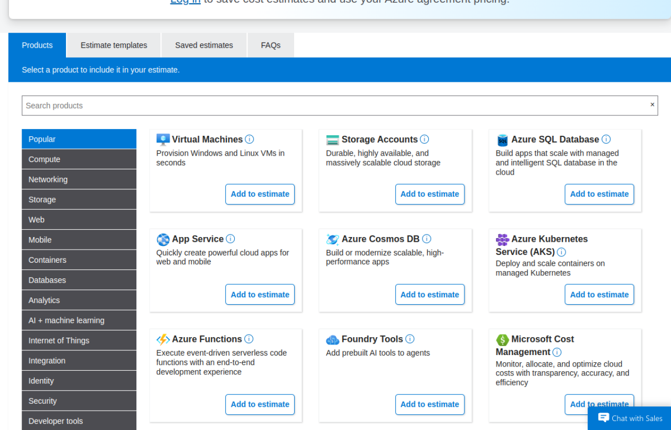
Task: Select the Analytics category
Action: pyautogui.click(x=79, y=300)
